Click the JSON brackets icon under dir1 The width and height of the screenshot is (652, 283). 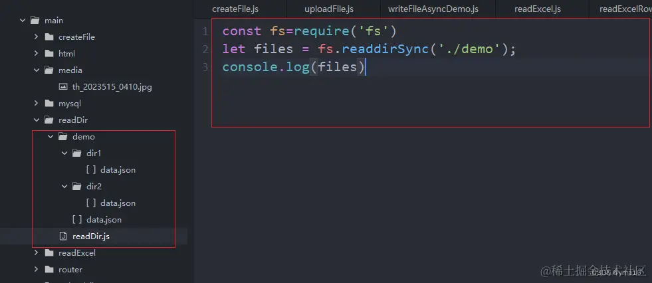91,170
